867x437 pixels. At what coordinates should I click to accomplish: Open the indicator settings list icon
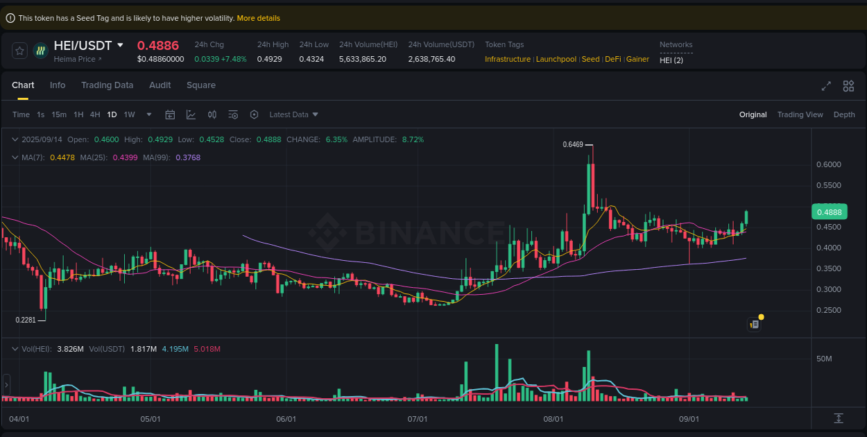pyautogui.click(x=233, y=114)
